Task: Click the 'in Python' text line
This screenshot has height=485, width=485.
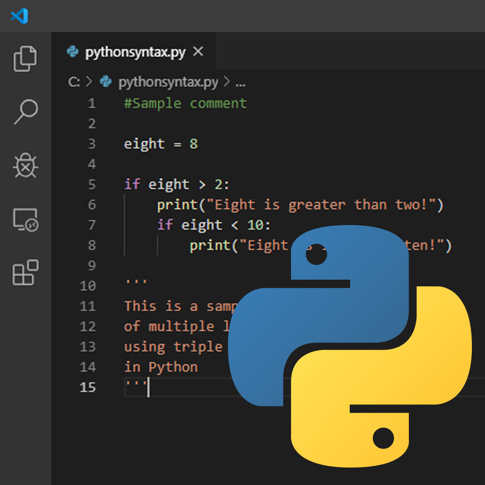Action: tap(161, 368)
